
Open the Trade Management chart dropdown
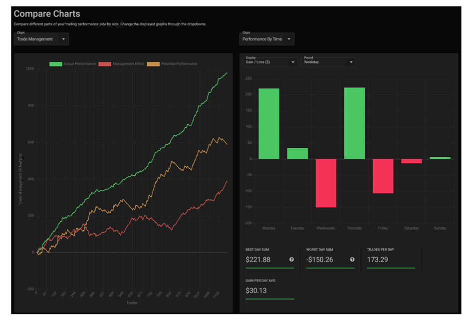41,39
